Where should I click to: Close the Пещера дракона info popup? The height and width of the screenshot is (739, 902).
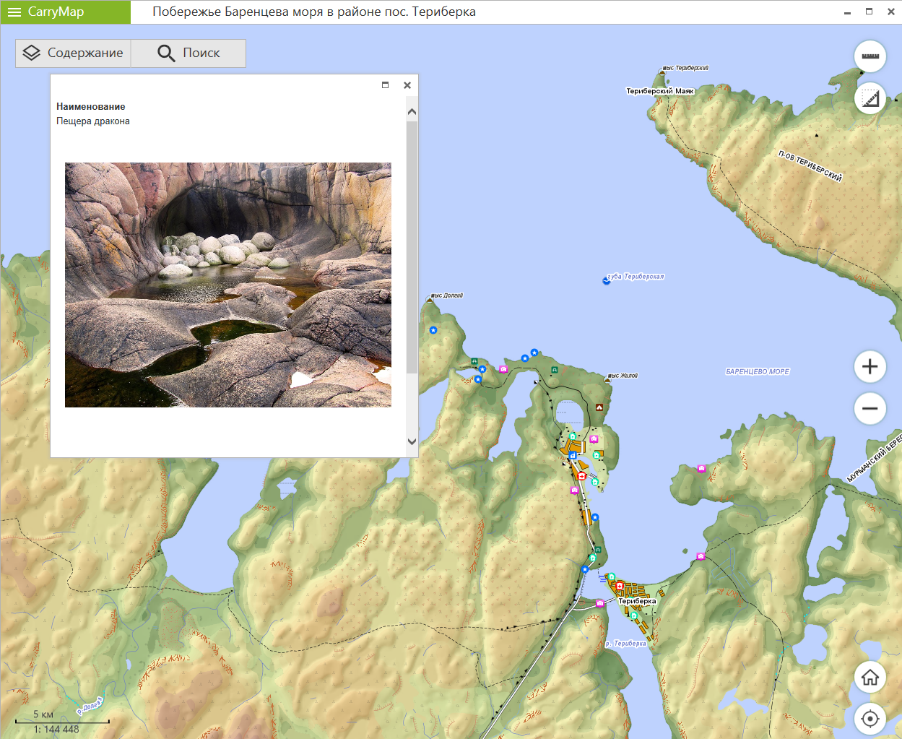pyautogui.click(x=407, y=85)
